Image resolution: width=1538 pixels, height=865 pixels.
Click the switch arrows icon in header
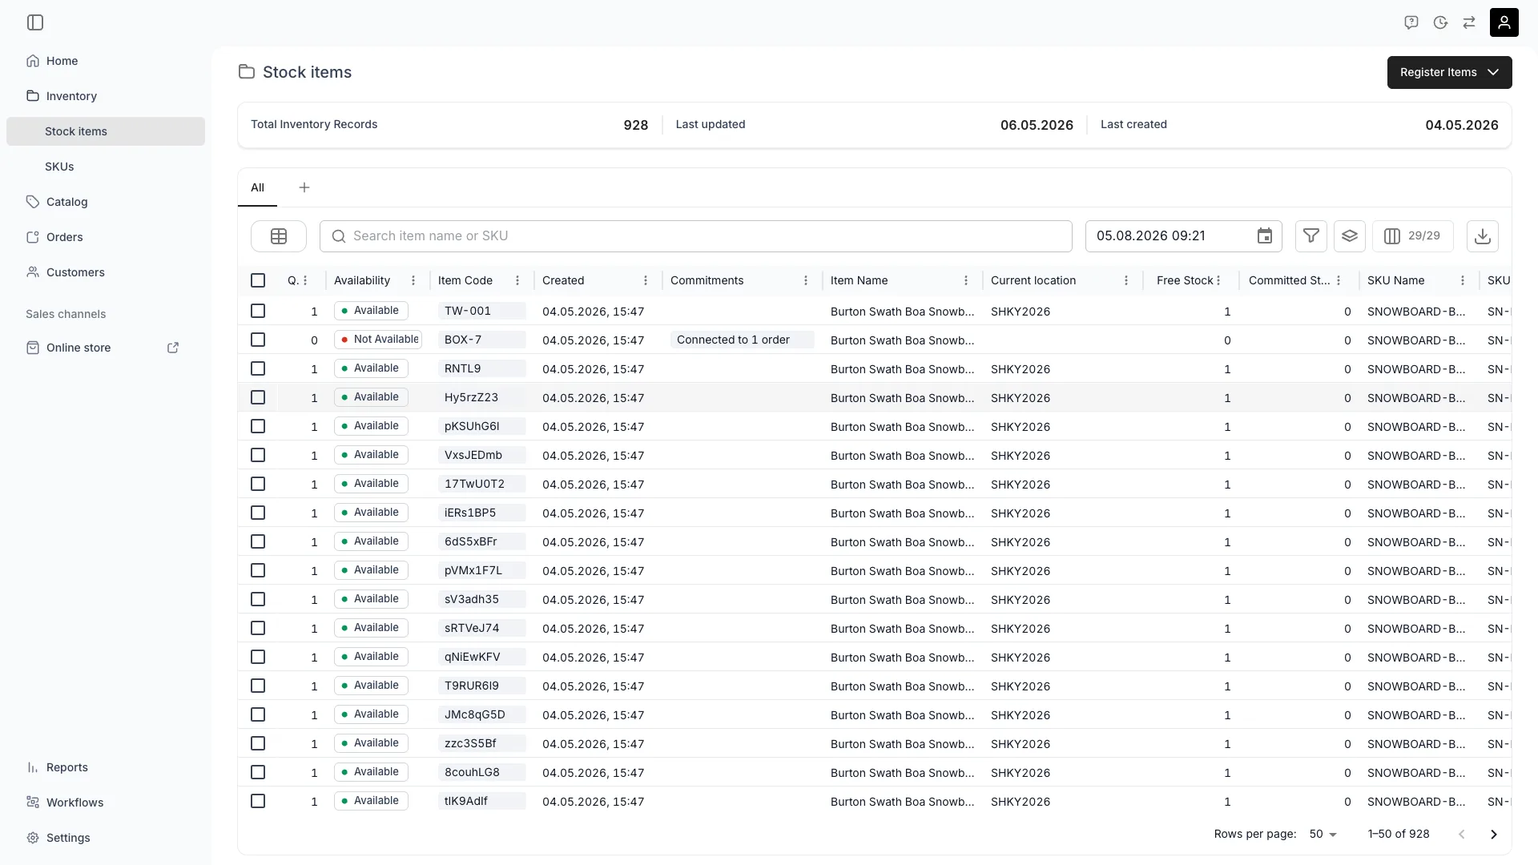point(1469,22)
